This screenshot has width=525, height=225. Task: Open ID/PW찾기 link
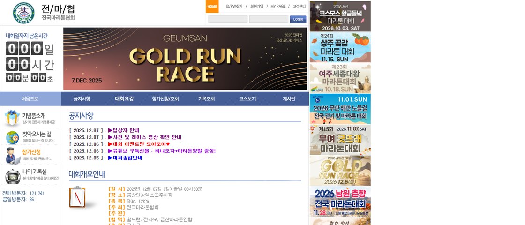234,7
